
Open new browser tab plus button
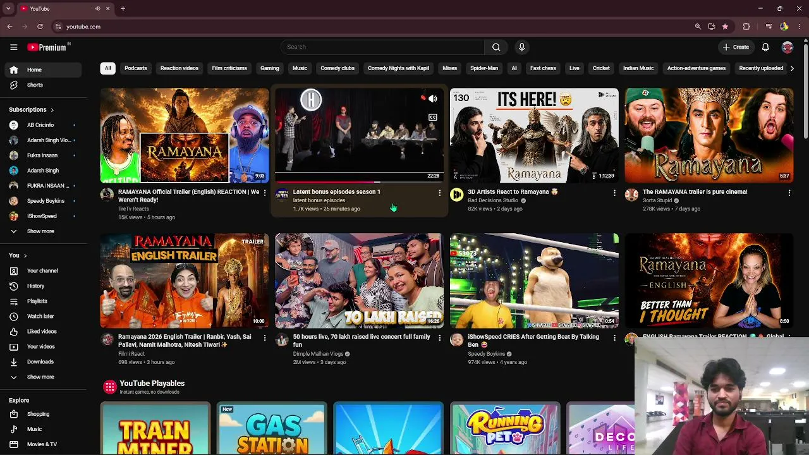123,9
